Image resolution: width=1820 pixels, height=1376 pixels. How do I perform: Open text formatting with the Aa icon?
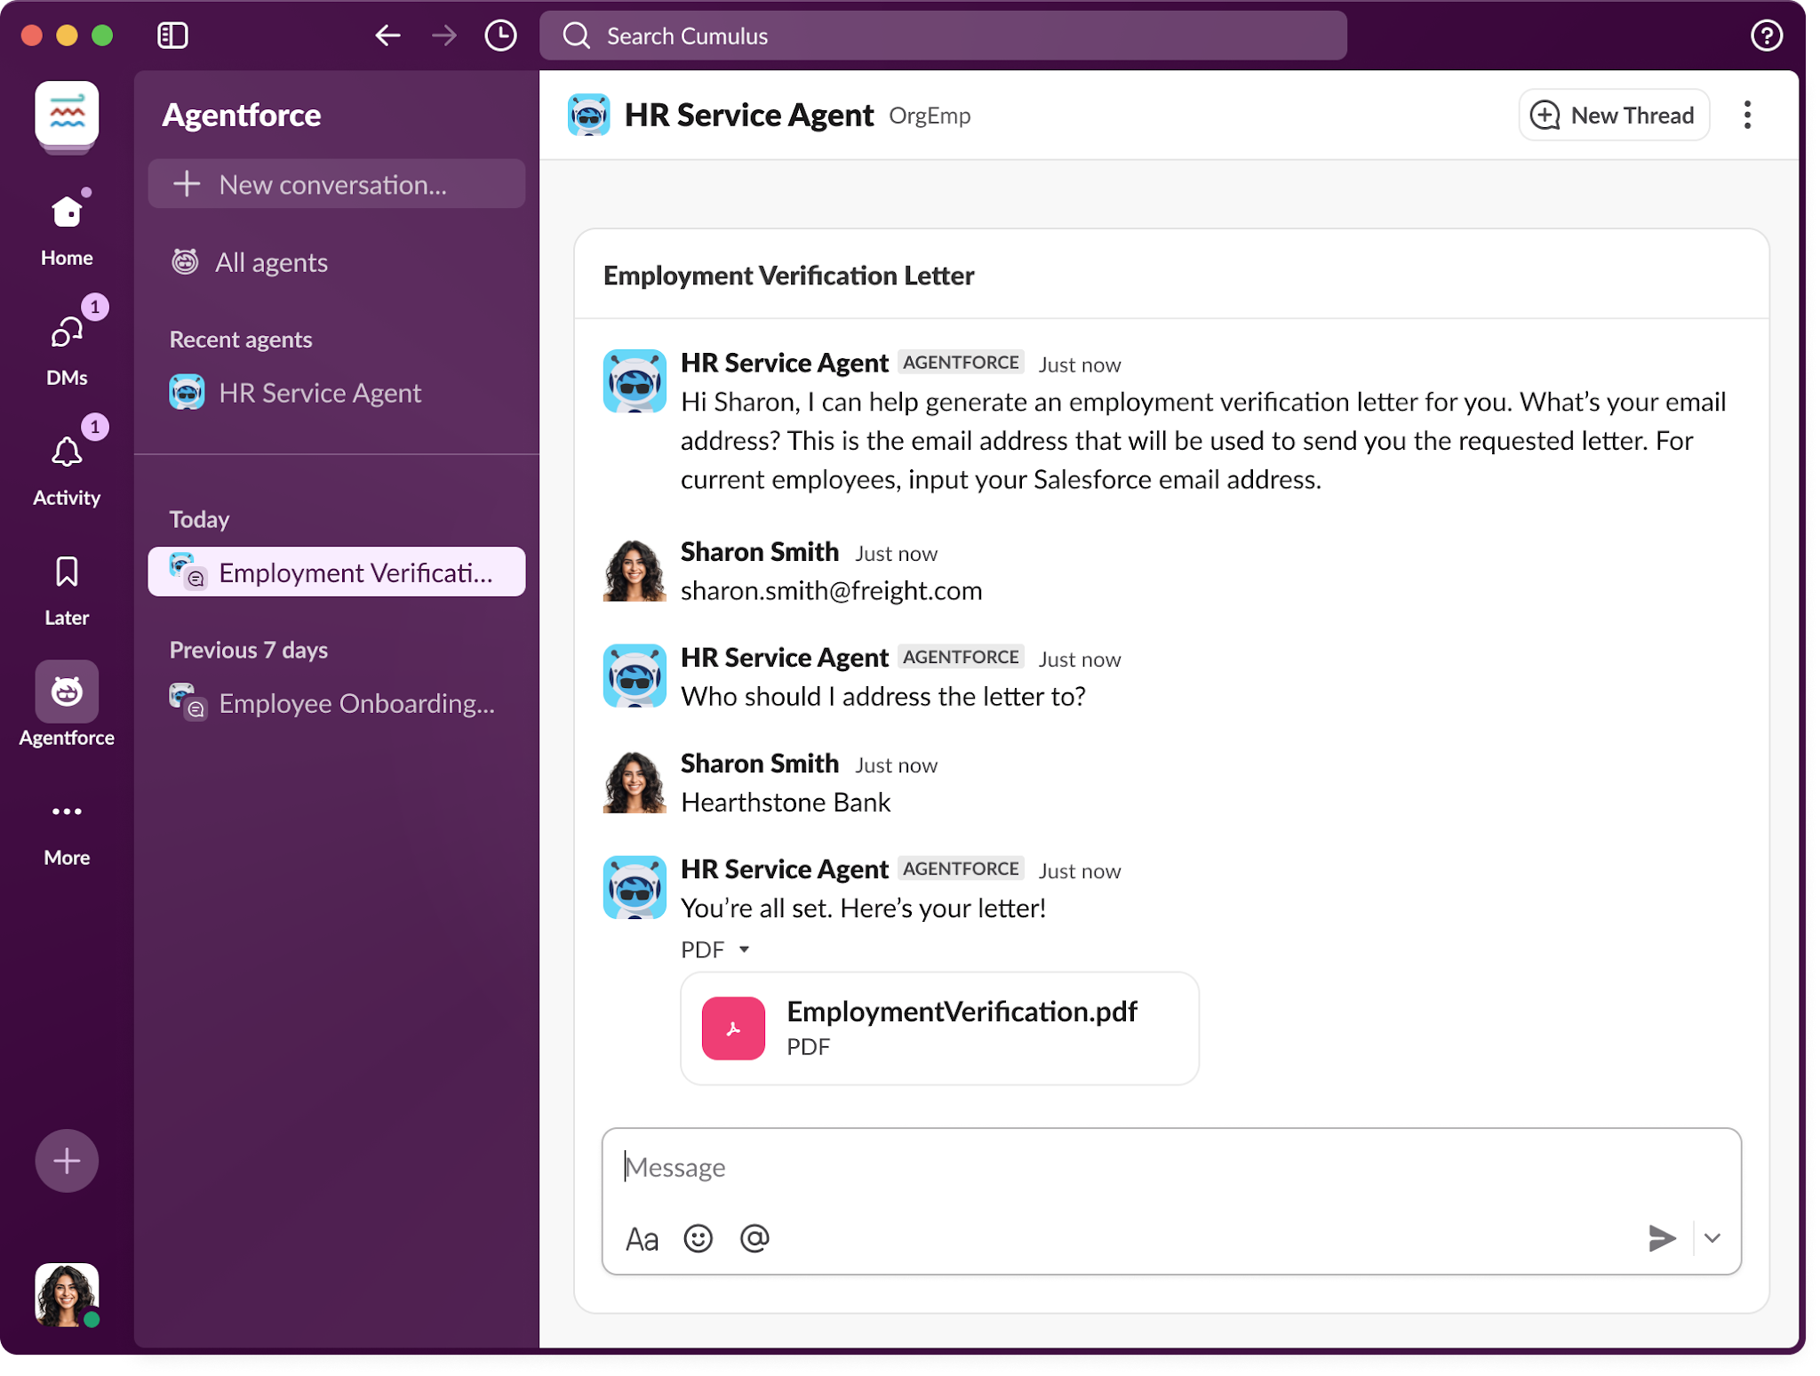click(641, 1238)
